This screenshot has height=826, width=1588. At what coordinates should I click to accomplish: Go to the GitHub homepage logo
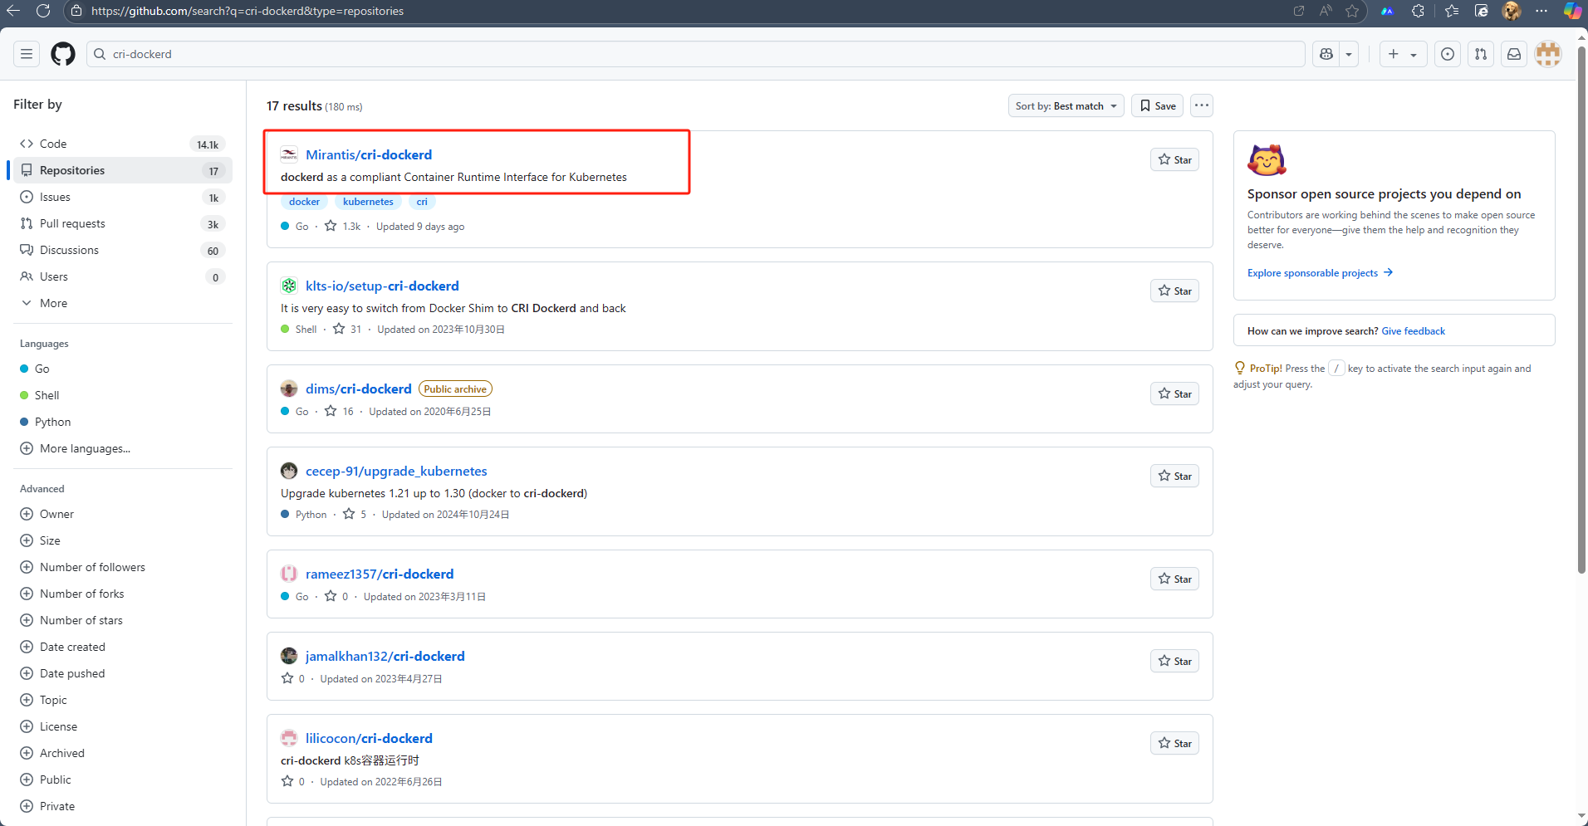(63, 54)
